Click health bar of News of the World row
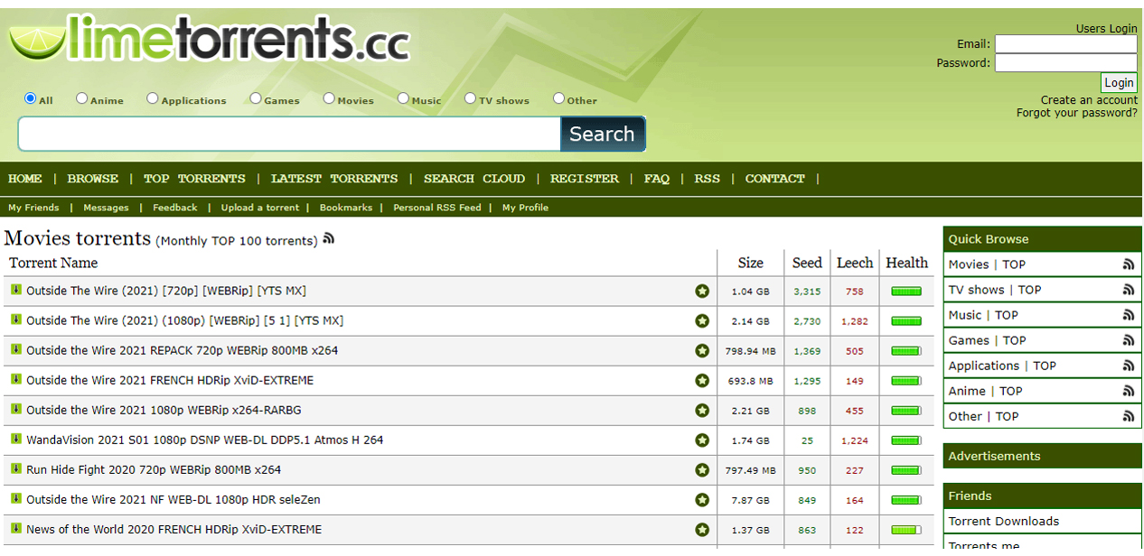This screenshot has height=556, width=1144. (x=906, y=530)
